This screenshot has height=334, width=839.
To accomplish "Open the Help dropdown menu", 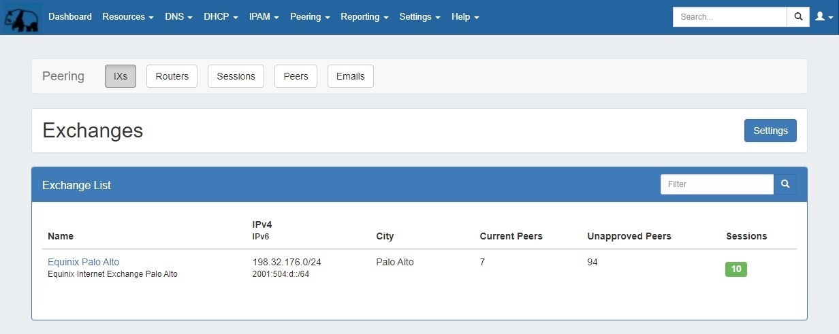I will point(465,17).
